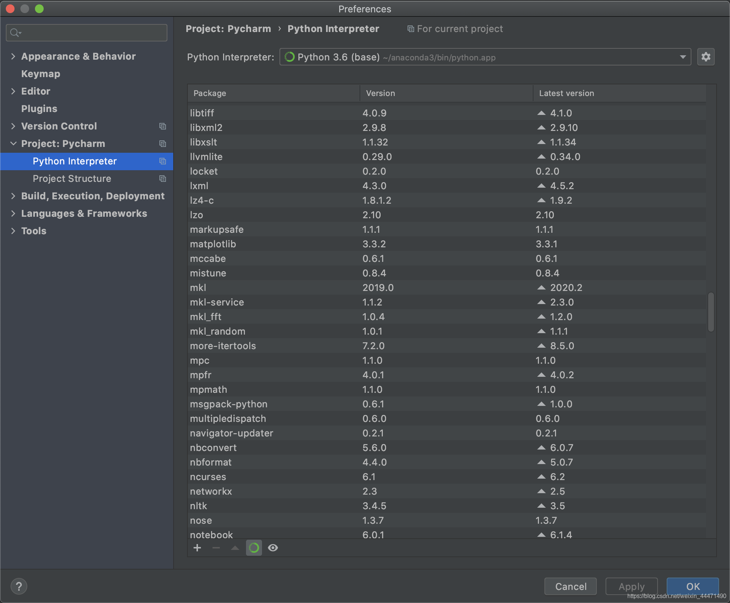This screenshot has width=730, height=603.
Task: Click the gear/settings icon for interpreter
Action: click(706, 57)
